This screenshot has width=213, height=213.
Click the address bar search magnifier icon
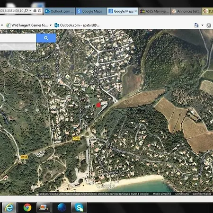[26, 11]
